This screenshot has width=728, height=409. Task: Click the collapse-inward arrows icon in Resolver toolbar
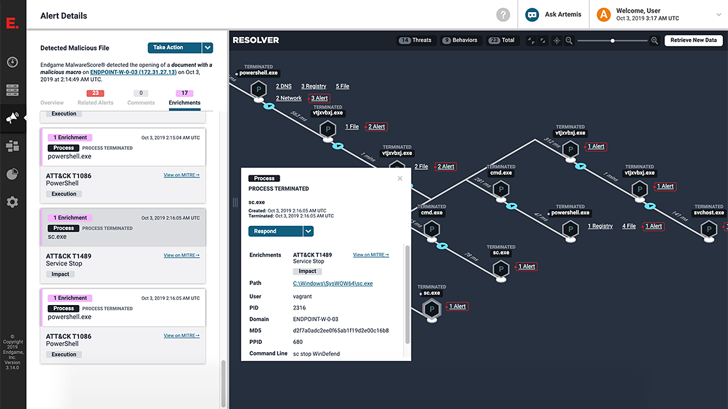[x=531, y=40]
